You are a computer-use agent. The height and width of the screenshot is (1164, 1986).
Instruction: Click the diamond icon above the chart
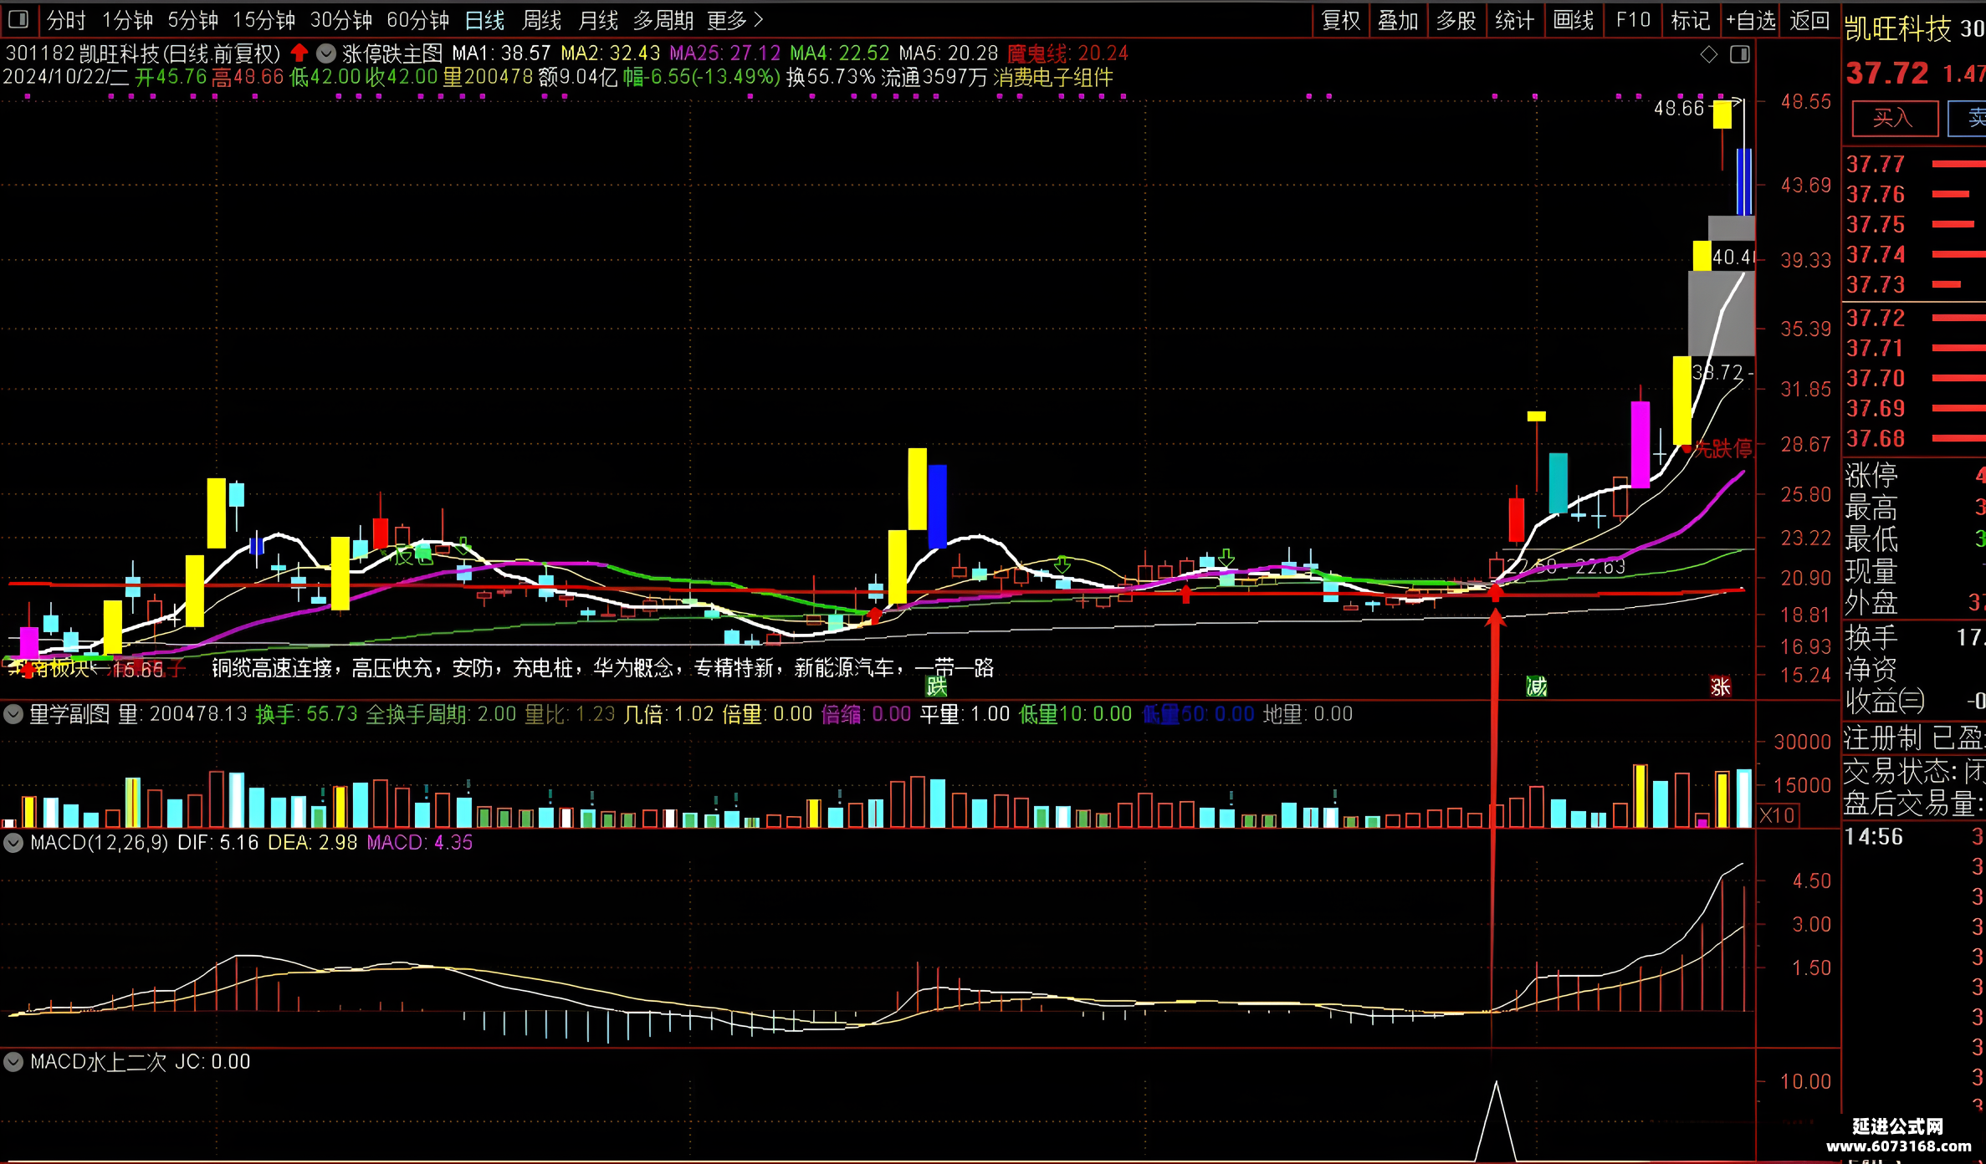1709,54
